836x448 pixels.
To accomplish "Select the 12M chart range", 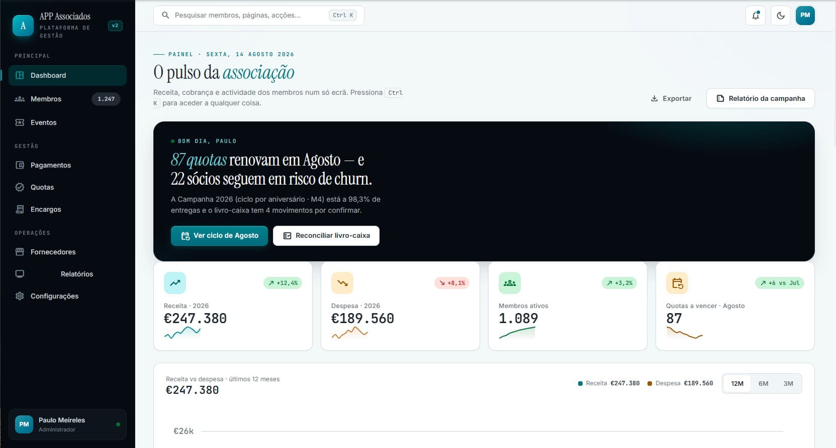I will coord(737,384).
